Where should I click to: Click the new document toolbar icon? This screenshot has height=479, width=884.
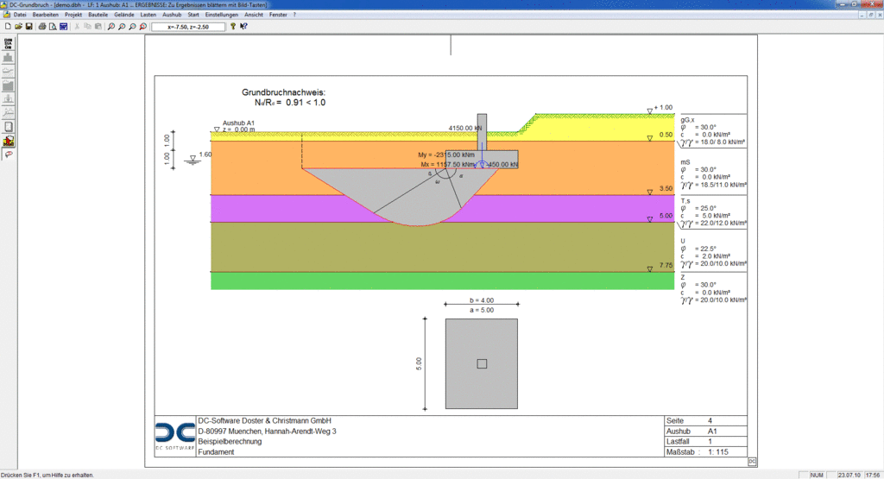click(8, 27)
